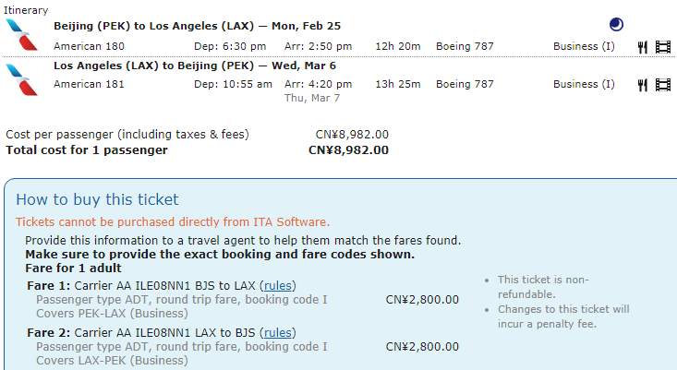Click the meal icon on American 180 row

(x=643, y=45)
